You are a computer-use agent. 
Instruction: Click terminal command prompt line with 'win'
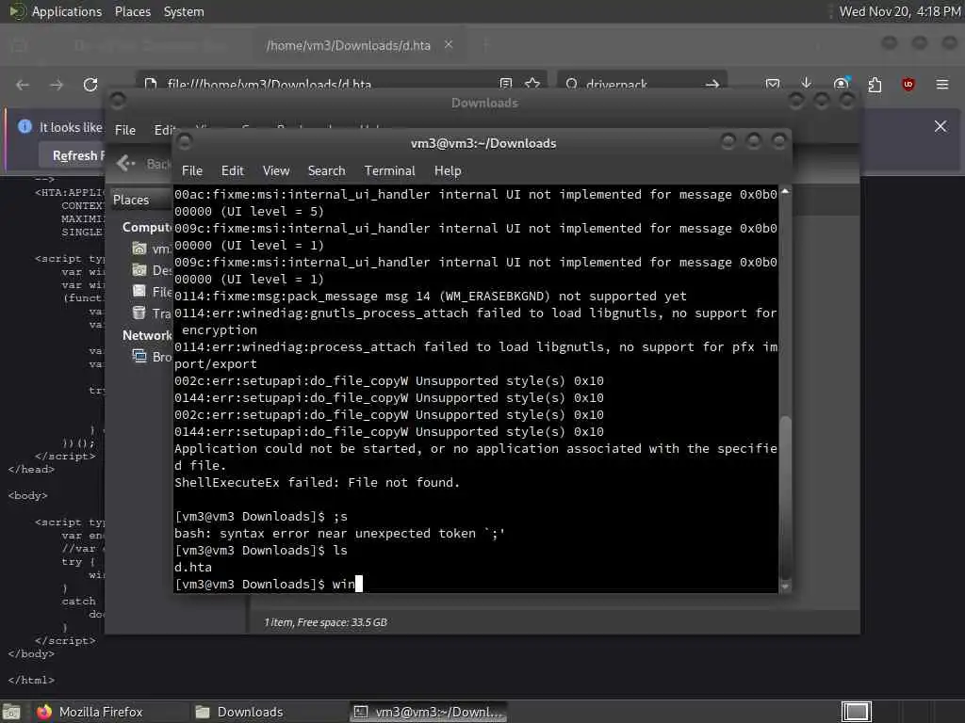click(x=269, y=584)
